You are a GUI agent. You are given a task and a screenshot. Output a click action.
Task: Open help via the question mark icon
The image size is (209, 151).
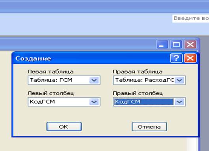(x=176, y=58)
